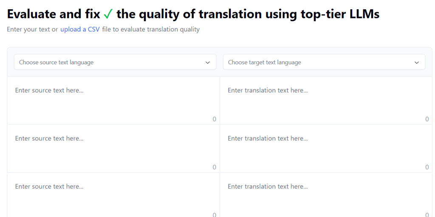This screenshot has width=435, height=217.
Task: Click the second translation field's character counter
Action: click(427, 167)
